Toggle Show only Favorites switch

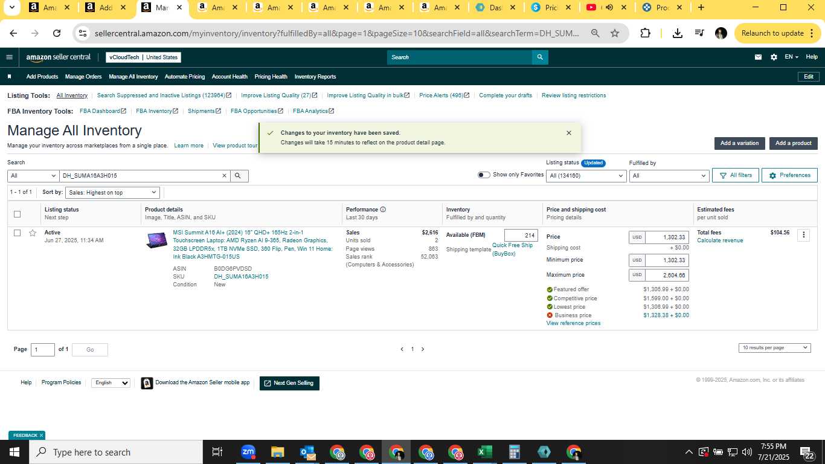484,175
